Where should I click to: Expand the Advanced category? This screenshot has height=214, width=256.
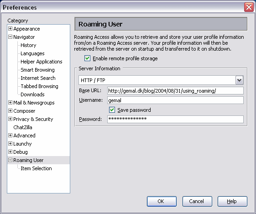(10, 136)
